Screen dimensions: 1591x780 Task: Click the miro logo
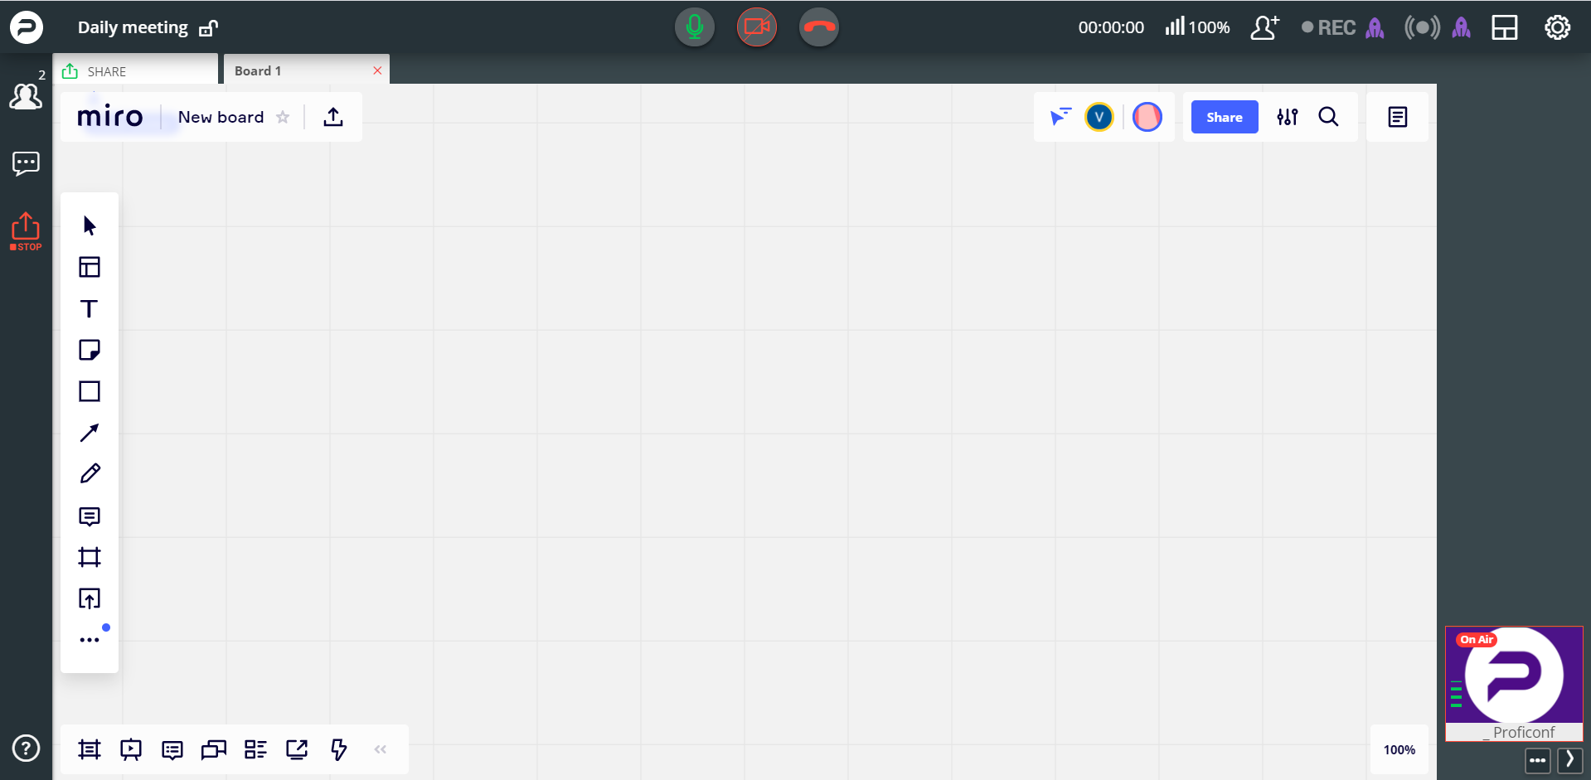tap(110, 116)
